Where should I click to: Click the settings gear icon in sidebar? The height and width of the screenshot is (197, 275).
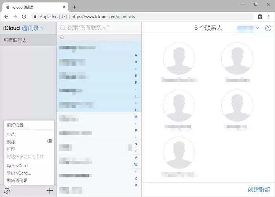coord(7,190)
